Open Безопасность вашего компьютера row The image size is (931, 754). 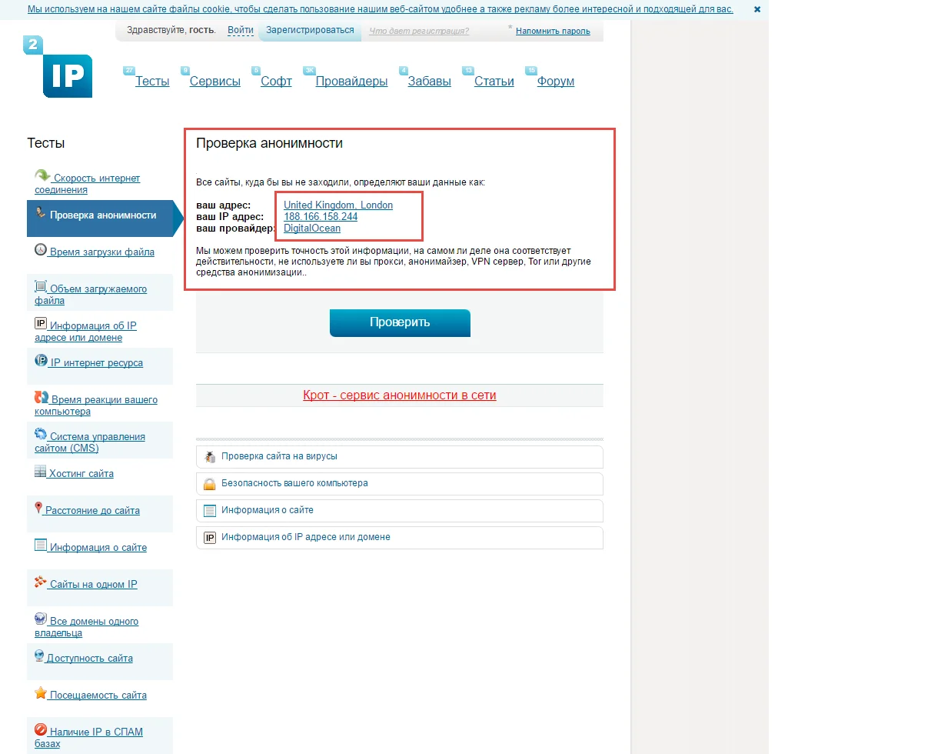pyautogui.click(x=400, y=484)
